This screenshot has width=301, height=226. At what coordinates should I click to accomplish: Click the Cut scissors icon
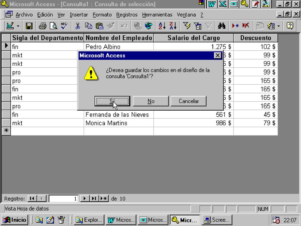point(78,26)
